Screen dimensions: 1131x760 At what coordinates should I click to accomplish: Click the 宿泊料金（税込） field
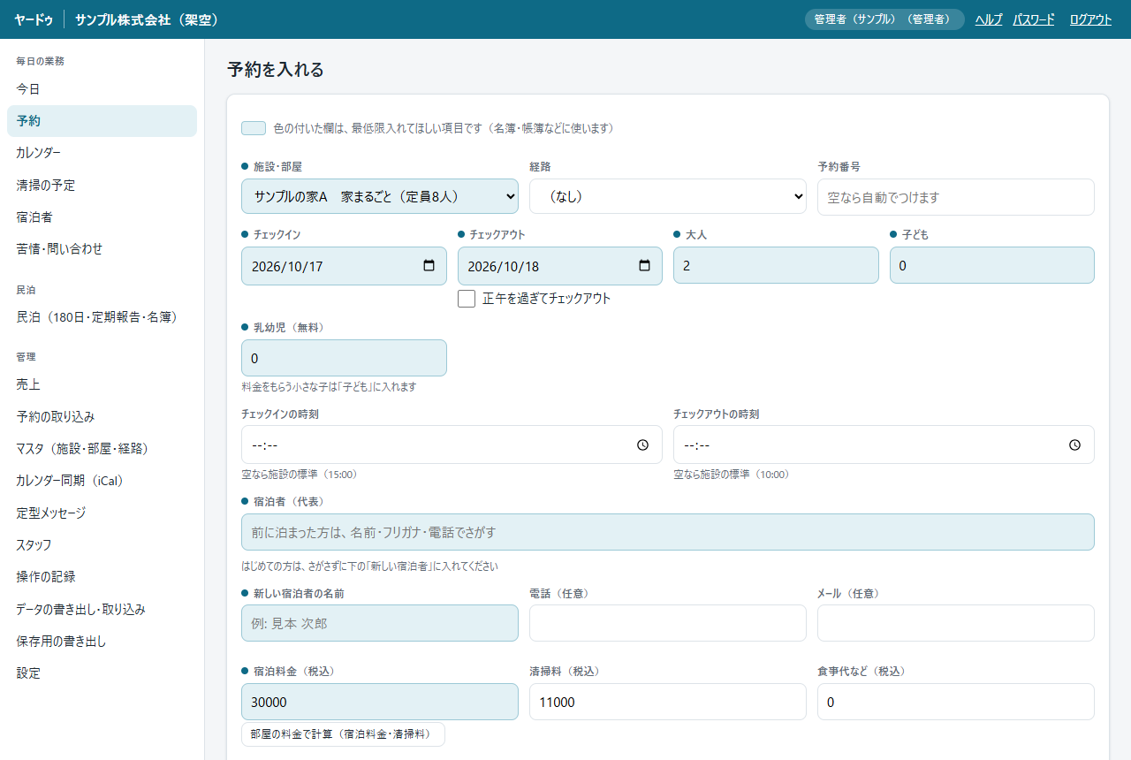coord(380,702)
